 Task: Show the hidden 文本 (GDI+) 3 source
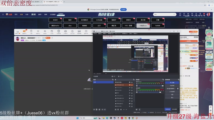coord(130,96)
